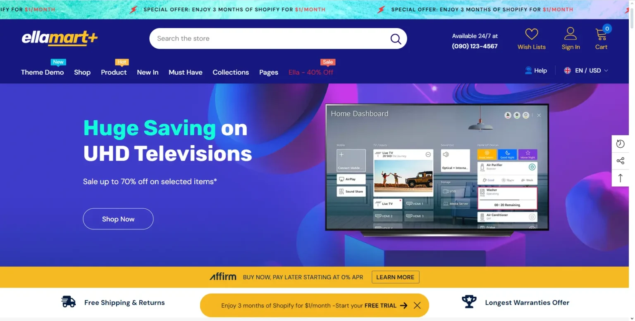Click the arrow next to FREE TRIAL

click(404, 305)
